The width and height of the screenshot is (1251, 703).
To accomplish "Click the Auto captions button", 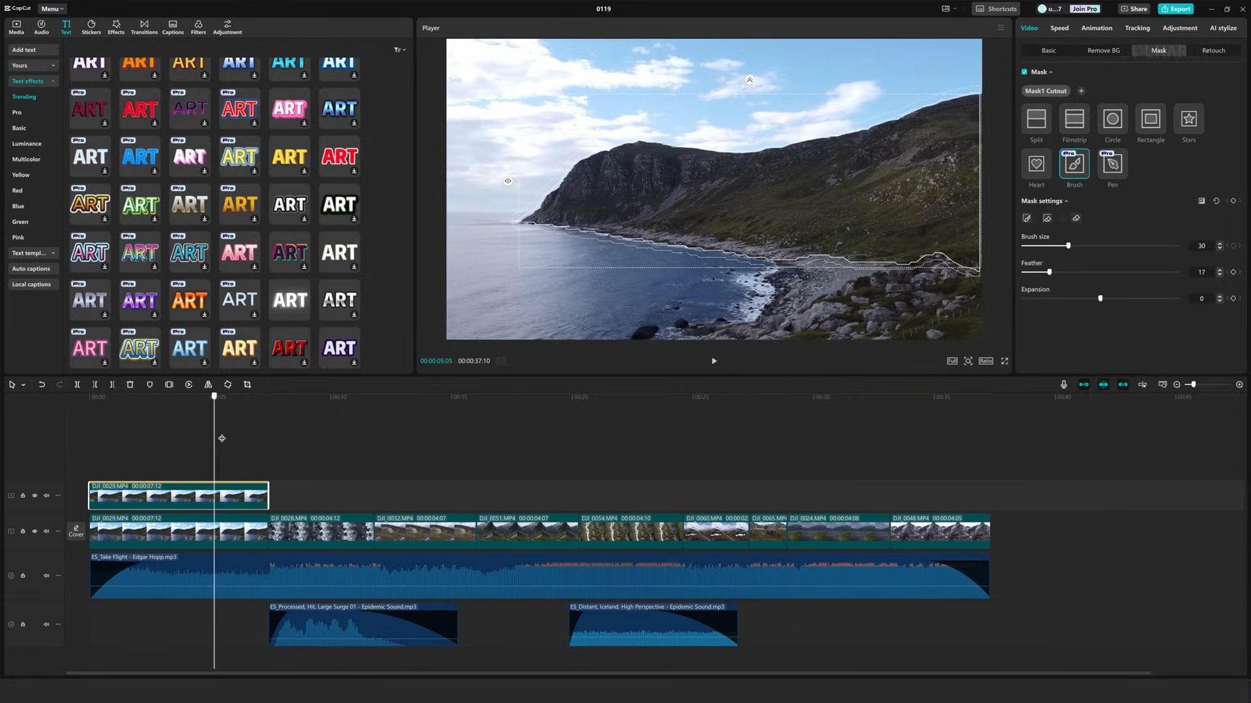I will 31,269.
